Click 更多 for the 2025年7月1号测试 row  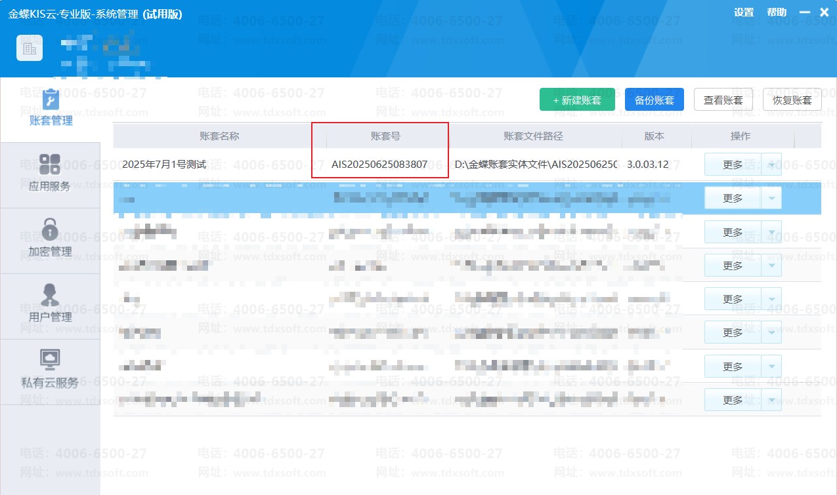[733, 165]
